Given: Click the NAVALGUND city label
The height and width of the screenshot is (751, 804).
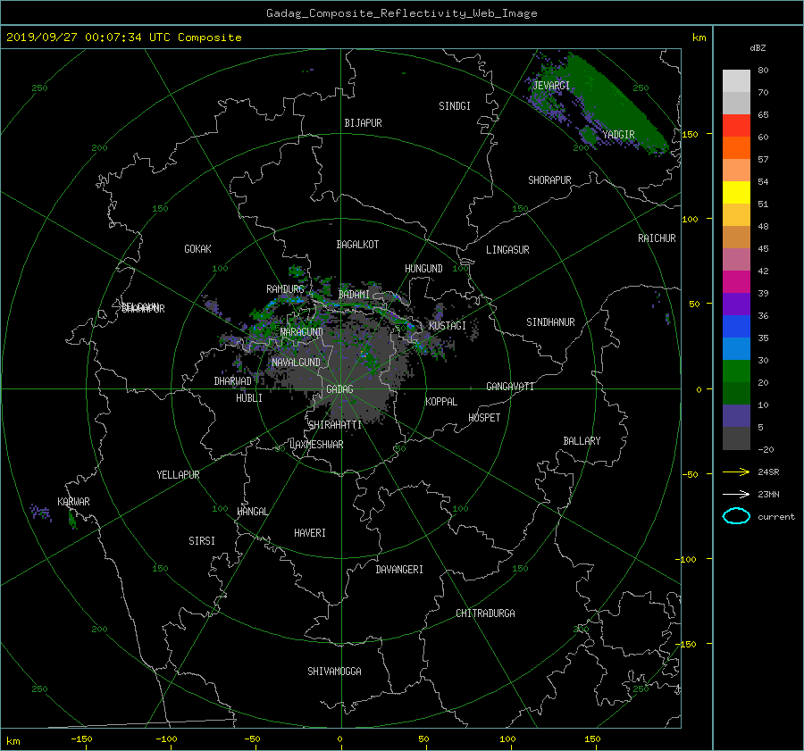Looking at the screenshot, I should (x=296, y=363).
